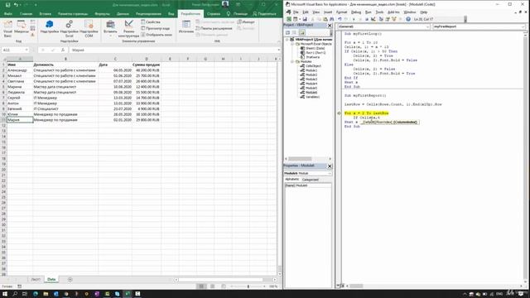Open the VBA Edit menu
This screenshot has height=298, width=530.
[306, 12]
